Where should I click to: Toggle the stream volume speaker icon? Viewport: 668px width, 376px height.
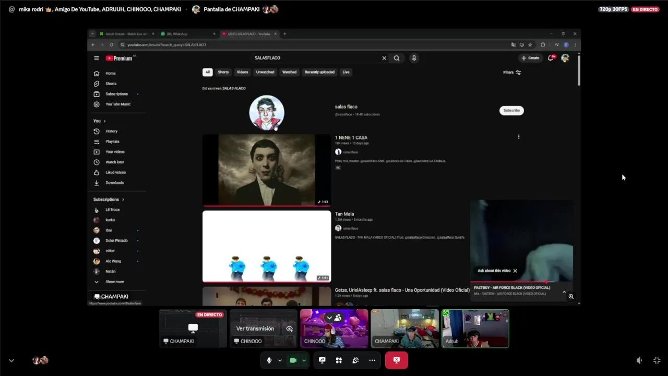pyautogui.click(x=639, y=360)
